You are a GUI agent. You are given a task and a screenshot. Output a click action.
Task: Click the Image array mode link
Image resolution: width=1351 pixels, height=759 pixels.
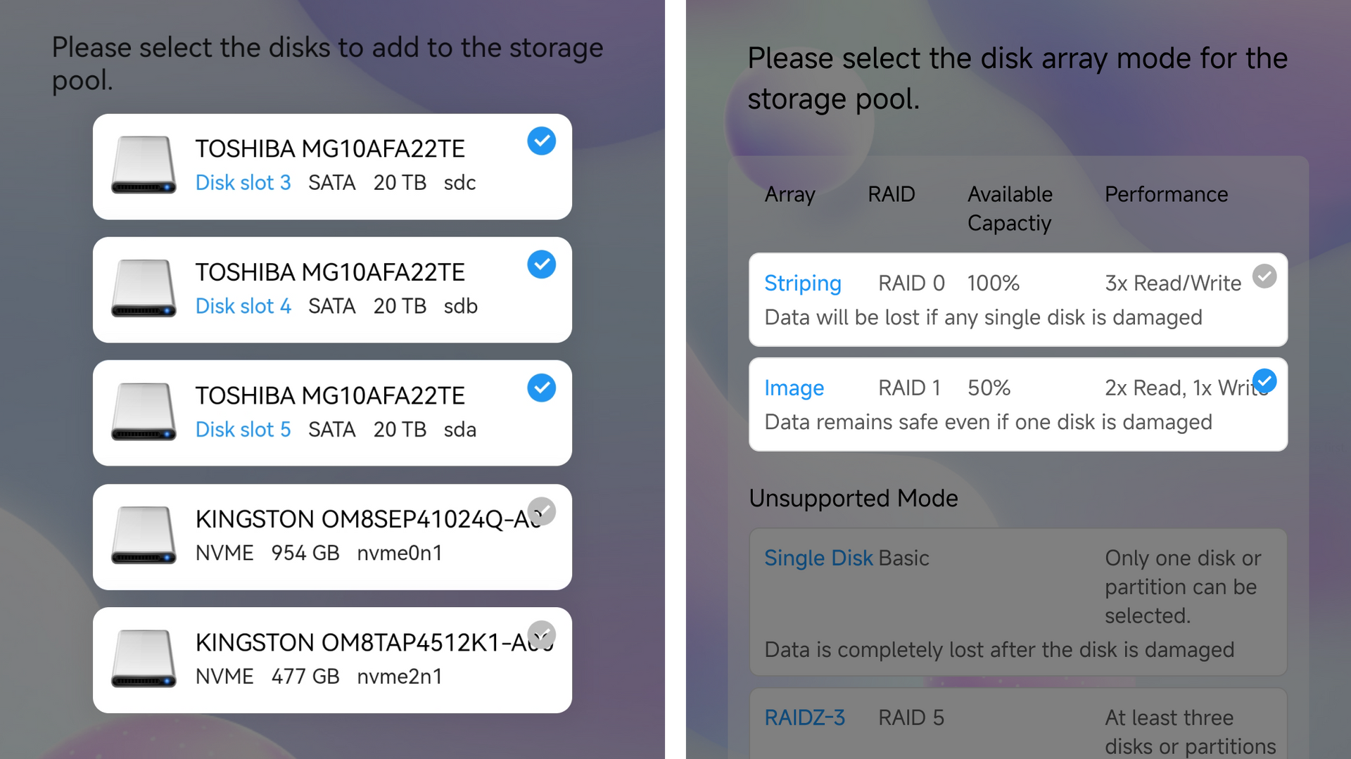pyautogui.click(x=794, y=388)
